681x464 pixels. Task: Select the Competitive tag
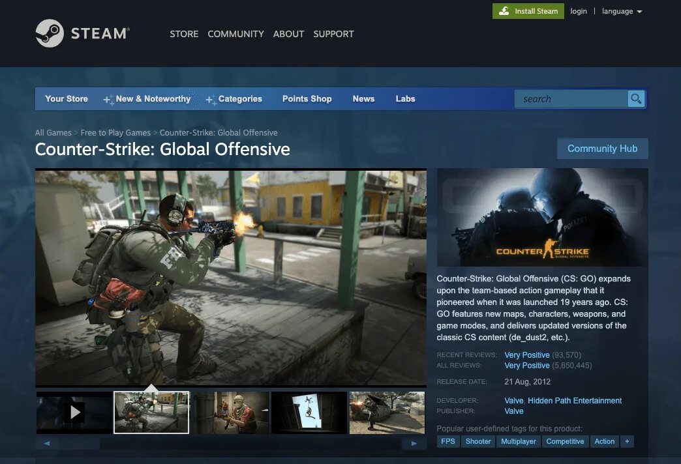pos(565,441)
